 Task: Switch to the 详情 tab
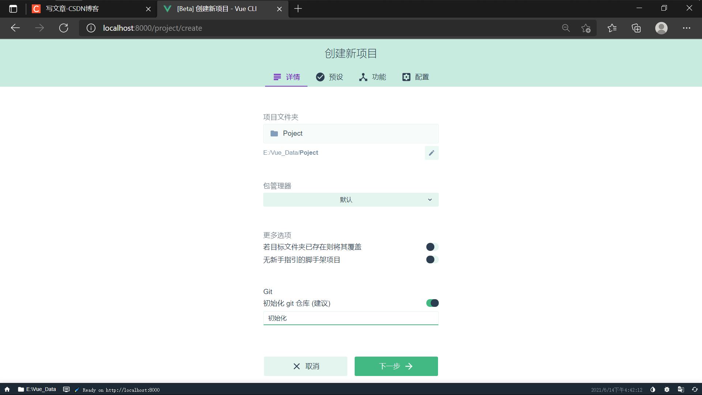pos(286,77)
